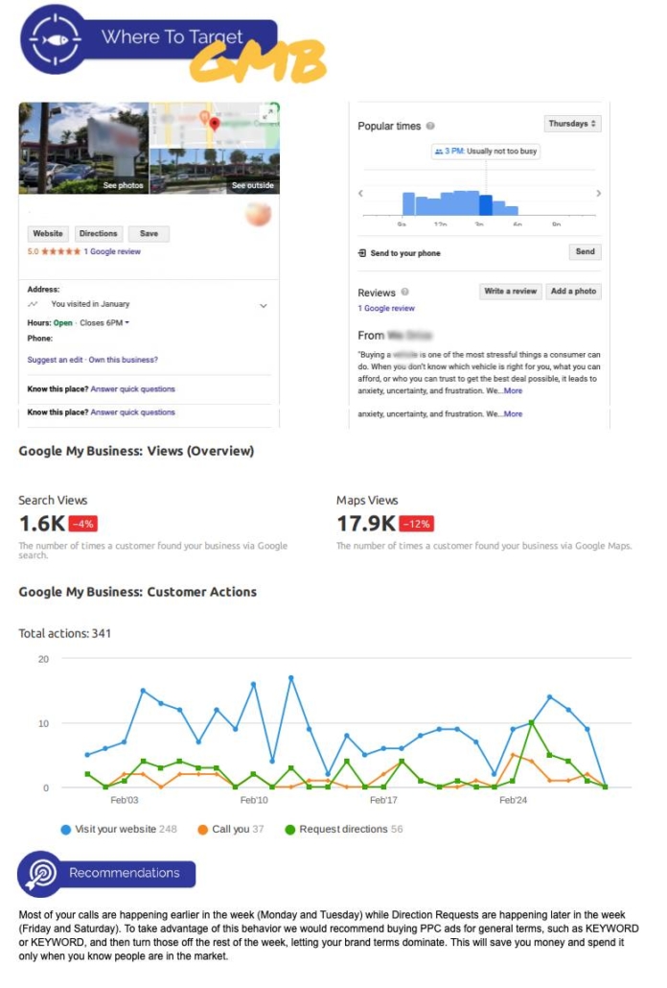Click the Search Views -4% badge
This screenshot has width=667, height=988.
(x=82, y=524)
